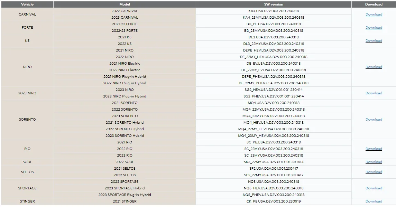Open the FORTE Download link
The width and height of the screenshot is (396, 207).
point(374,28)
